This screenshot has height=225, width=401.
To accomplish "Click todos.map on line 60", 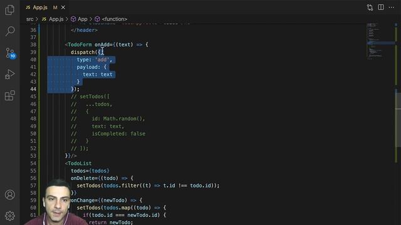I will click(x=117, y=207).
